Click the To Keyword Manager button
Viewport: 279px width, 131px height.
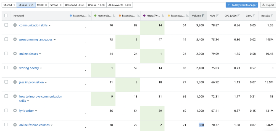[x=242, y=5]
